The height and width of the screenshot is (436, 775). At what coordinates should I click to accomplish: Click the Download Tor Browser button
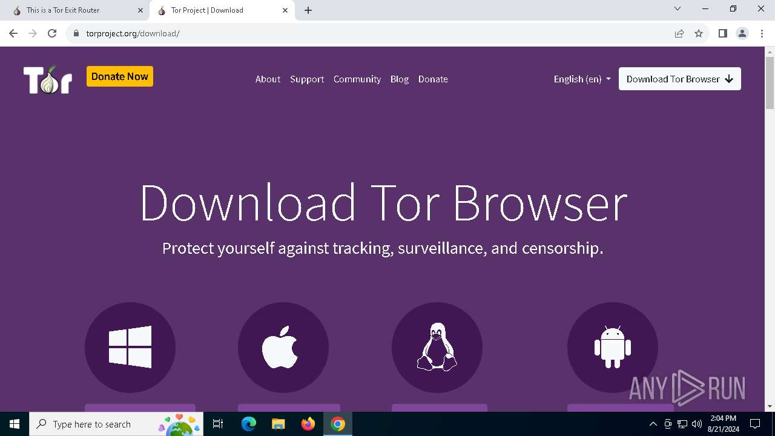[x=680, y=79]
